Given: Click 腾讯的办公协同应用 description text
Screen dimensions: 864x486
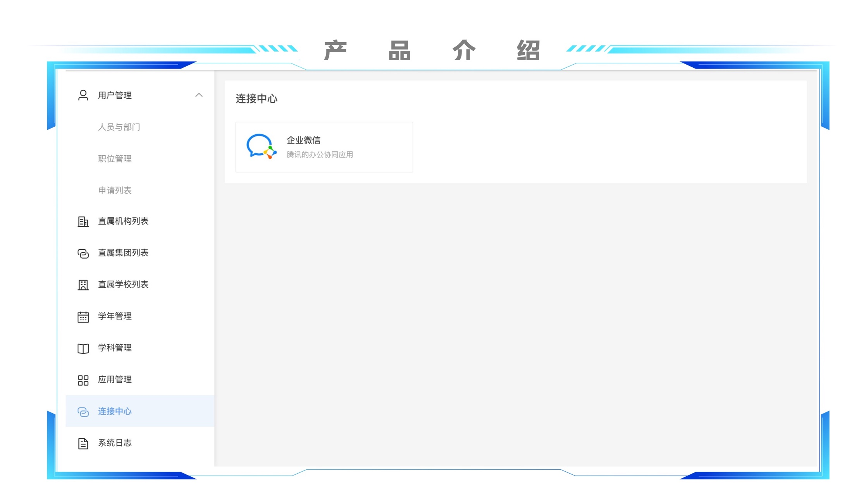Looking at the screenshot, I should click(x=320, y=155).
